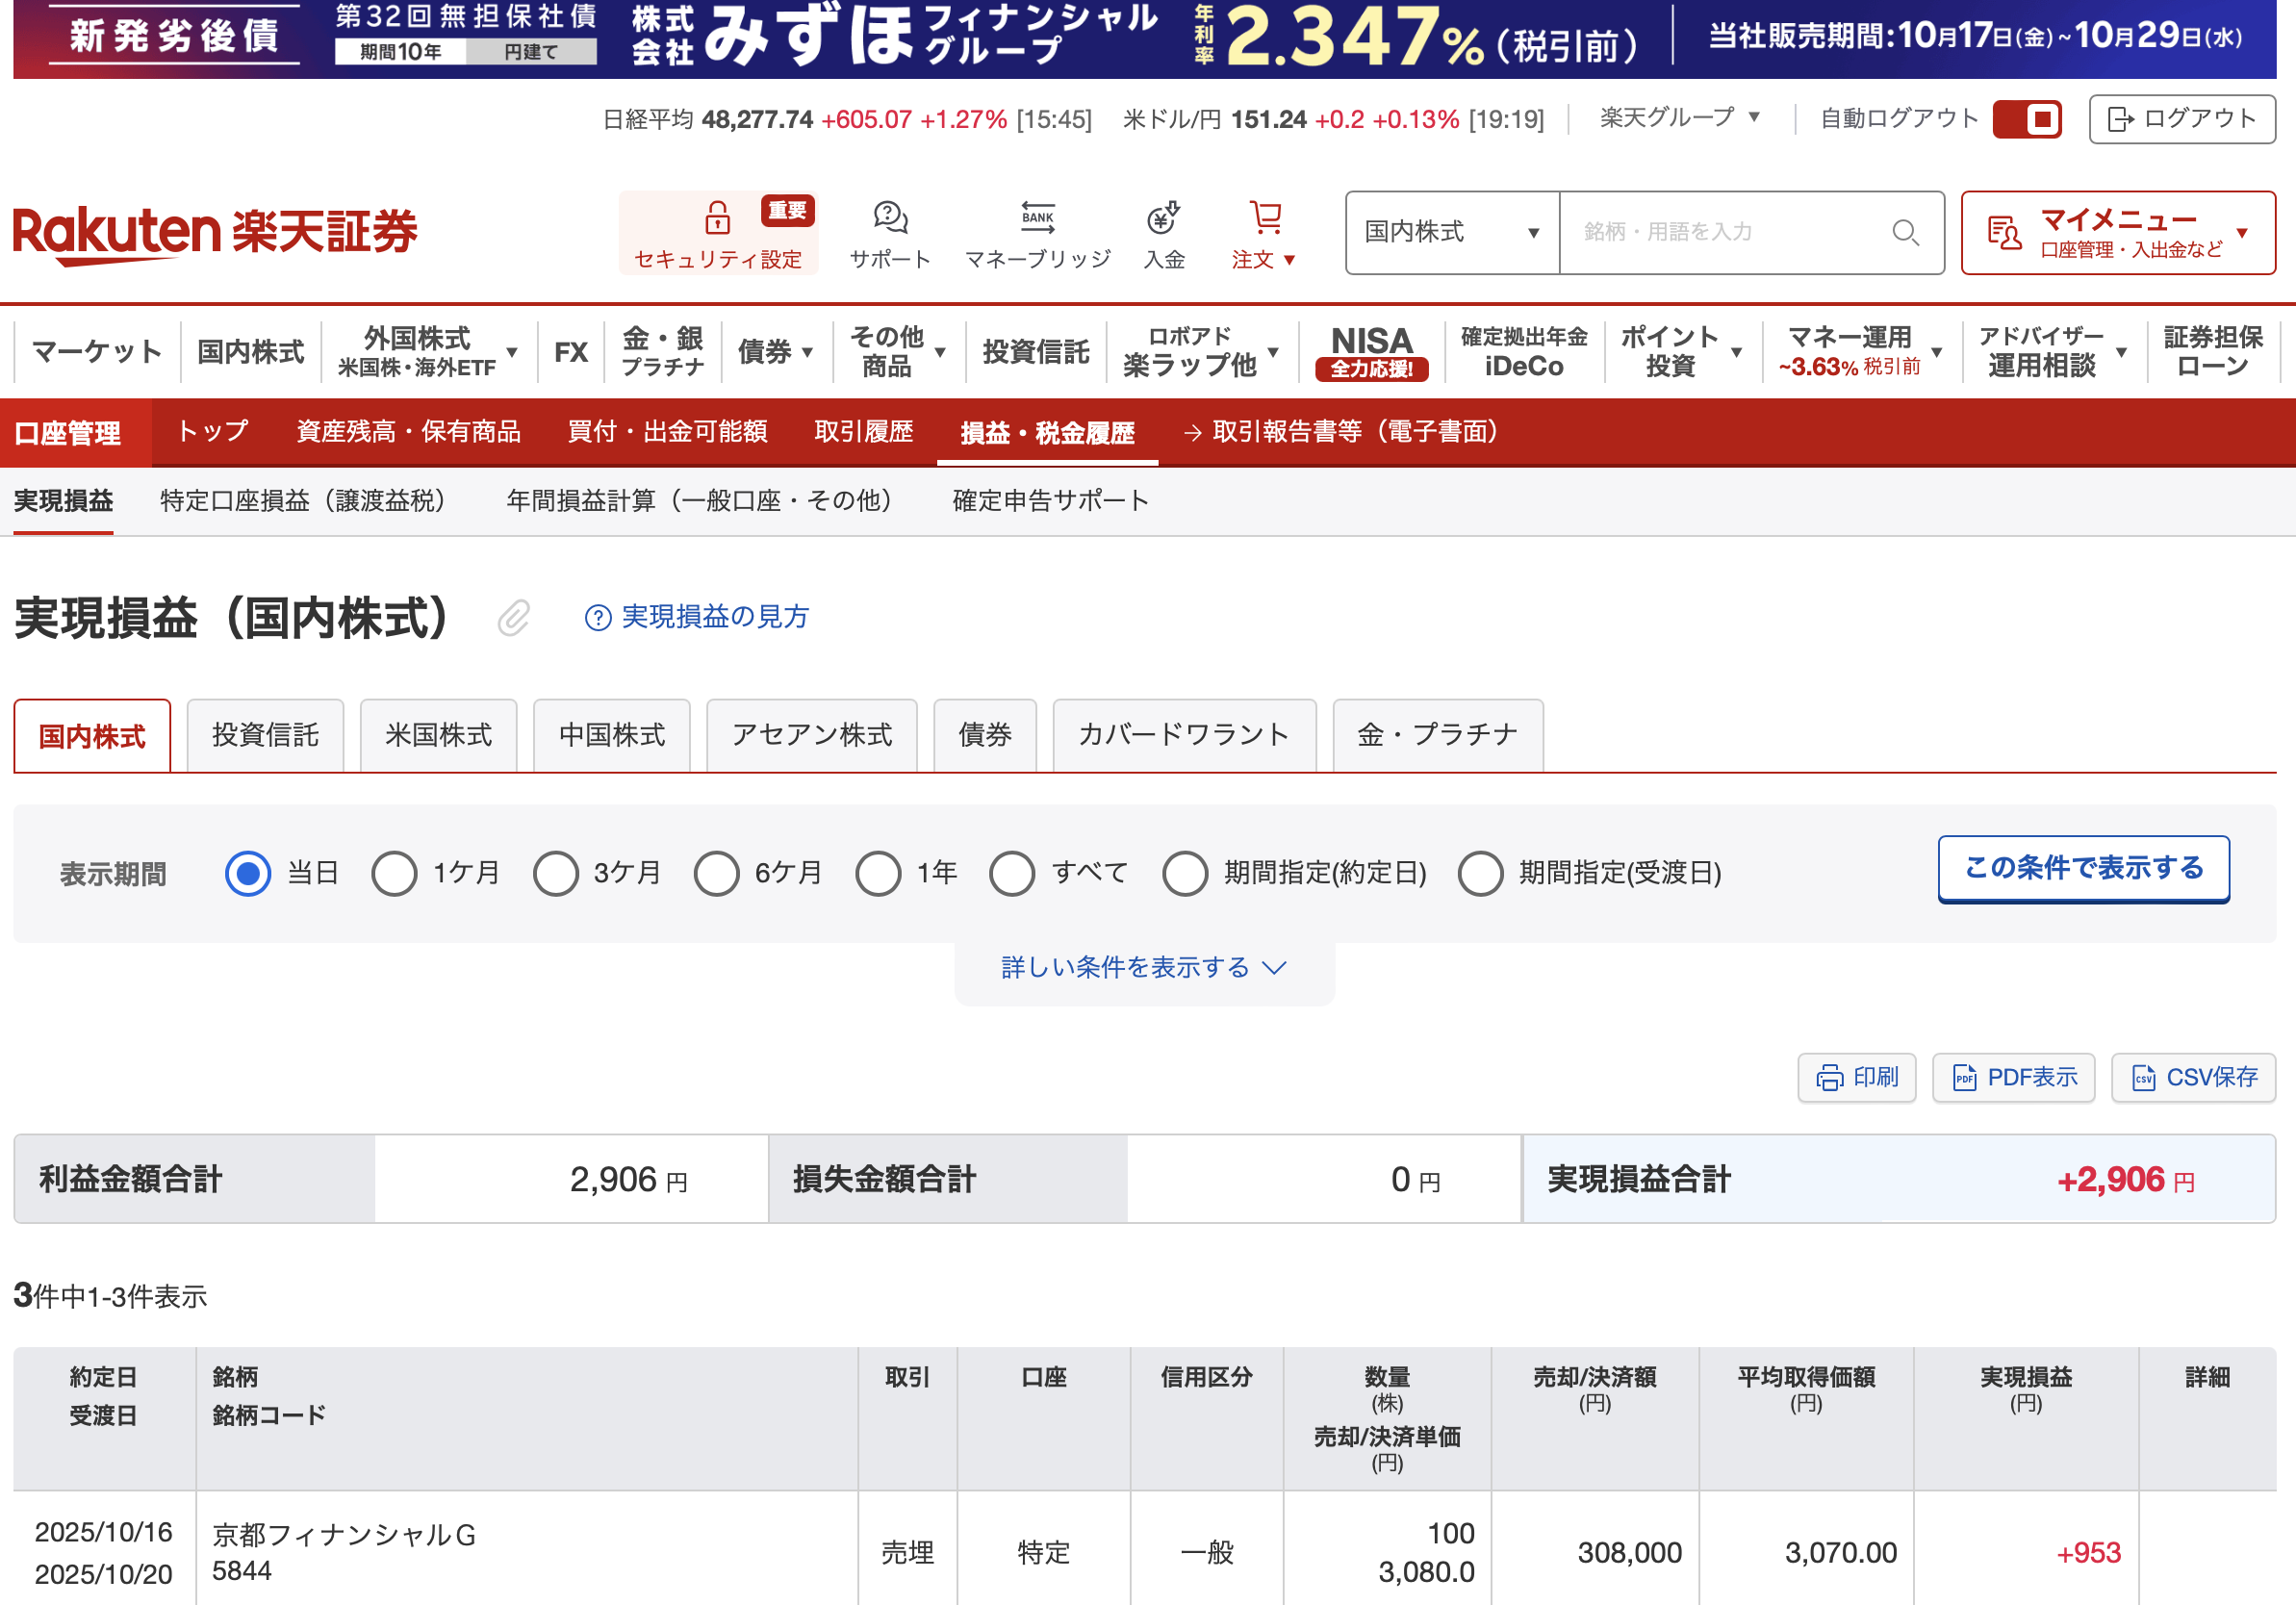Click the security settings lock icon
The height and width of the screenshot is (1605, 2296).
(x=717, y=217)
